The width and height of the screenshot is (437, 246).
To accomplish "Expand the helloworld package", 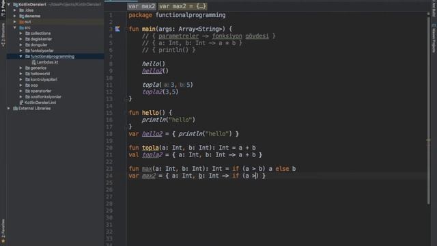I will pos(21,74).
